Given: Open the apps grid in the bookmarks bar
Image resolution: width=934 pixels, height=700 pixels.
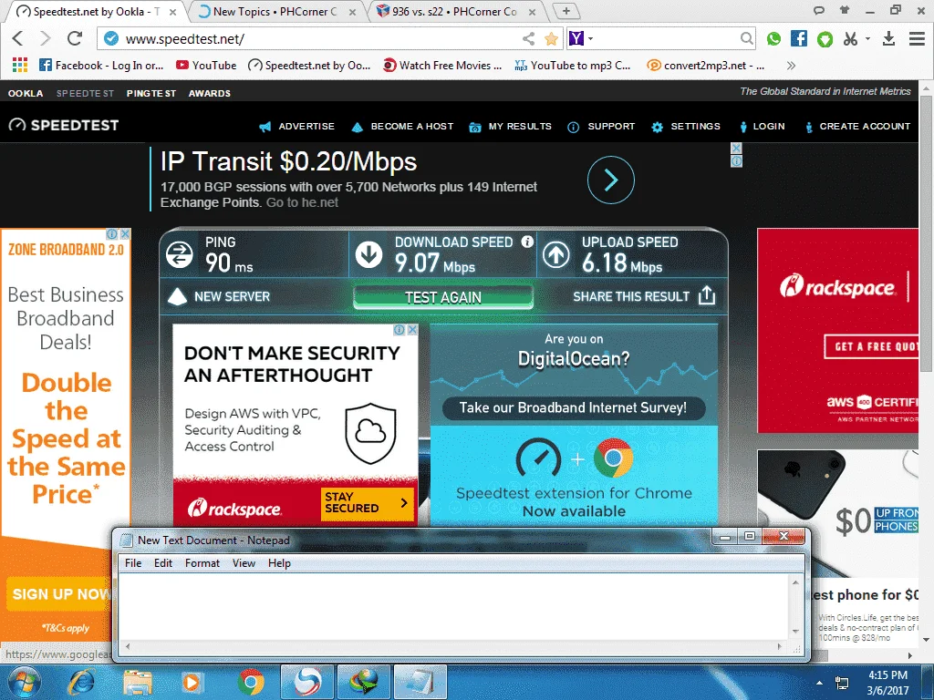Looking at the screenshot, I should tap(20, 65).
